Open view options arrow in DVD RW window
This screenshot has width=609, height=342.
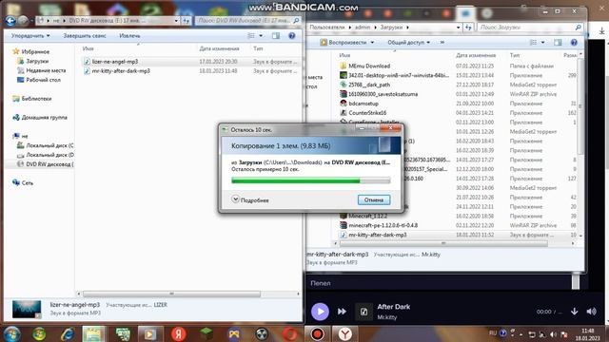261,36
